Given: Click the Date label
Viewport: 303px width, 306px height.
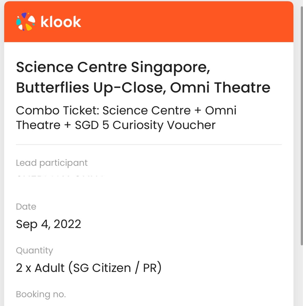Looking at the screenshot, I should [x=26, y=207].
